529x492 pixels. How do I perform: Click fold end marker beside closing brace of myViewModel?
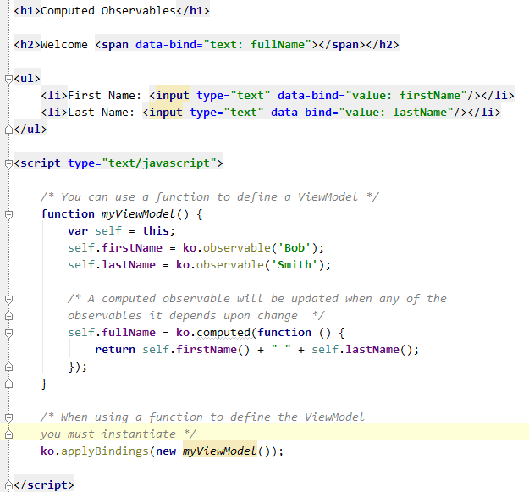(8, 384)
